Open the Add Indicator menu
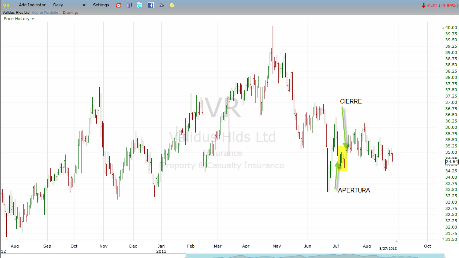The width and height of the screenshot is (459, 258). tap(32, 5)
